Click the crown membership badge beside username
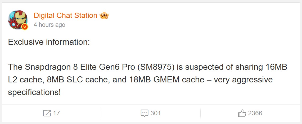This screenshot has height=124, width=302. click(x=104, y=16)
